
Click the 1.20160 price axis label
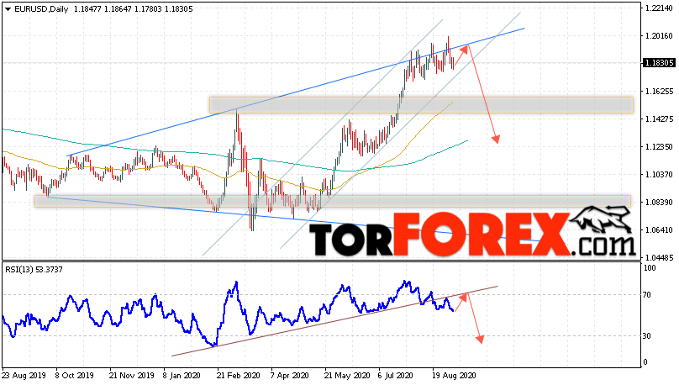(659, 36)
